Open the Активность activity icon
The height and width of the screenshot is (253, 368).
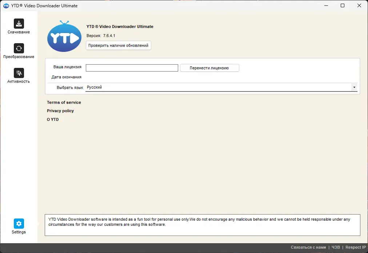(19, 73)
